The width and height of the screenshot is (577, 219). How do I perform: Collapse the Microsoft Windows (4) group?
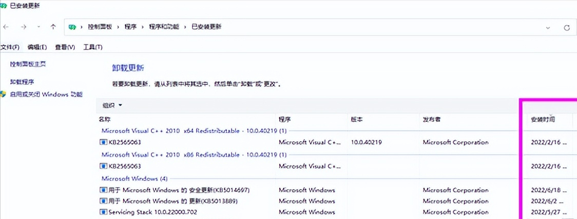[x=134, y=179]
